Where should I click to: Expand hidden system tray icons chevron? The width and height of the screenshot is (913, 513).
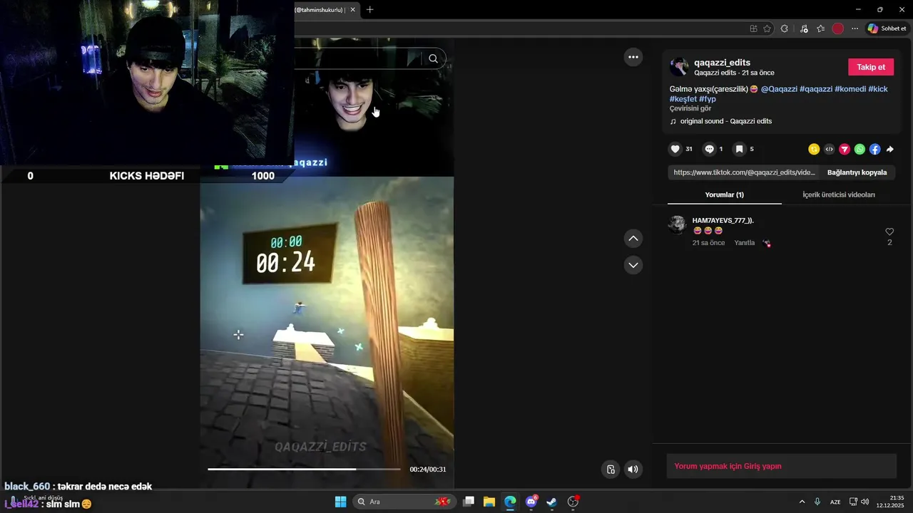[802, 502]
